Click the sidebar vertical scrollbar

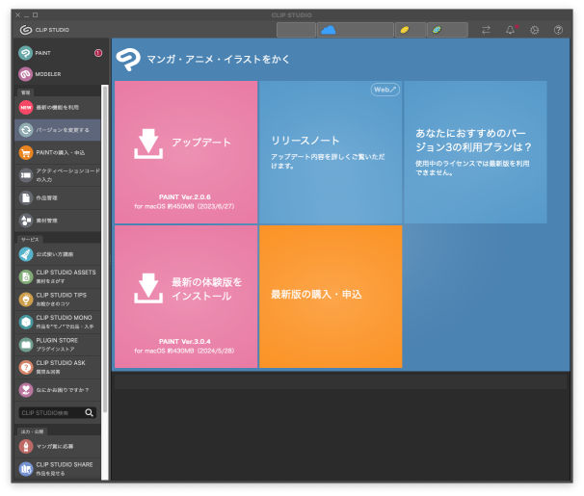pos(105,248)
